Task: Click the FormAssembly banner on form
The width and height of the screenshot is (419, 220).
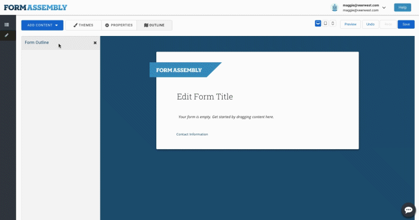Action: (186, 70)
